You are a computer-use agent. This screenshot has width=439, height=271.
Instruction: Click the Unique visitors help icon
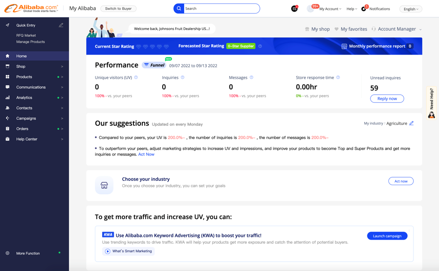pyautogui.click(x=136, y=77)
